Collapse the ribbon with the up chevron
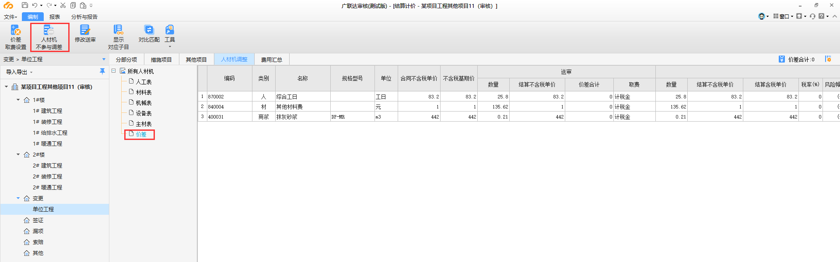 pos(835,16)
